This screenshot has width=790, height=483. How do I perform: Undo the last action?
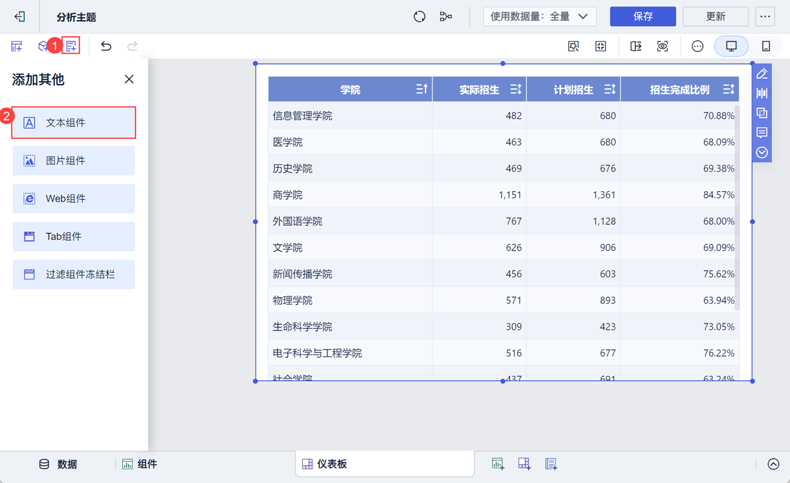coord(106,46)
